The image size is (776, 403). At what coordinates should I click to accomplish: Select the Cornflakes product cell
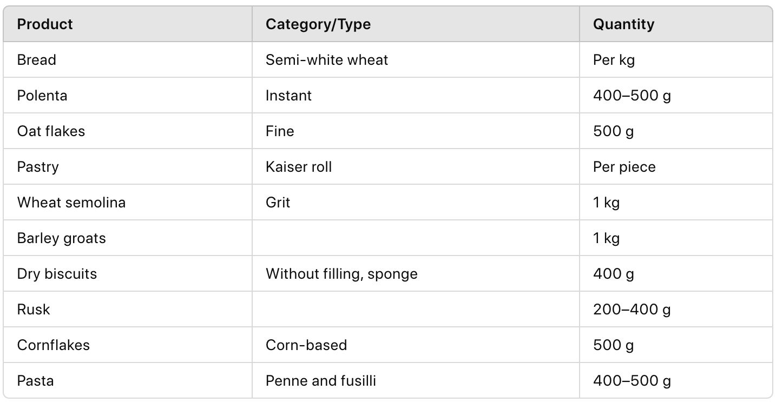tap(54, 345)
